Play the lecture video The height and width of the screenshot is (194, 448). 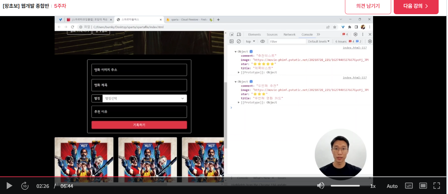pyautogui.click(x=9, y=186)
